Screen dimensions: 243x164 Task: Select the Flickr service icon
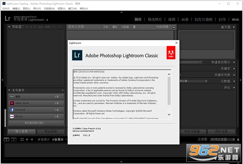click(x=12, y=116)
